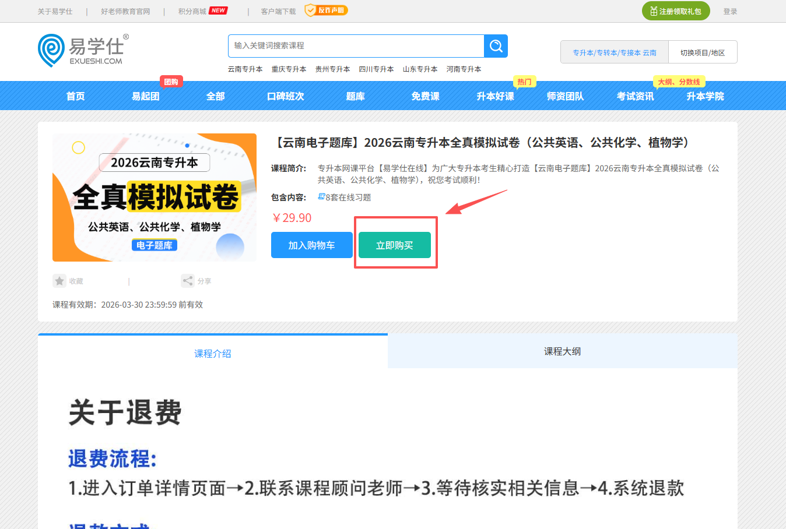Open the 积分商城 link

192,12
